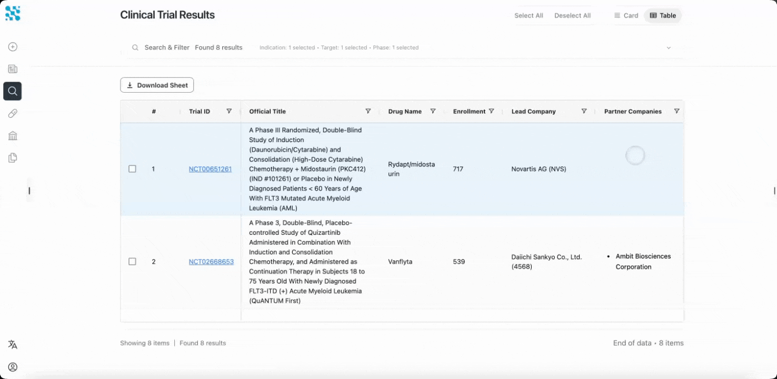Click the Rydapt/midostaurin drug cell
777x379 pixels.
click(x=411, y=169)
